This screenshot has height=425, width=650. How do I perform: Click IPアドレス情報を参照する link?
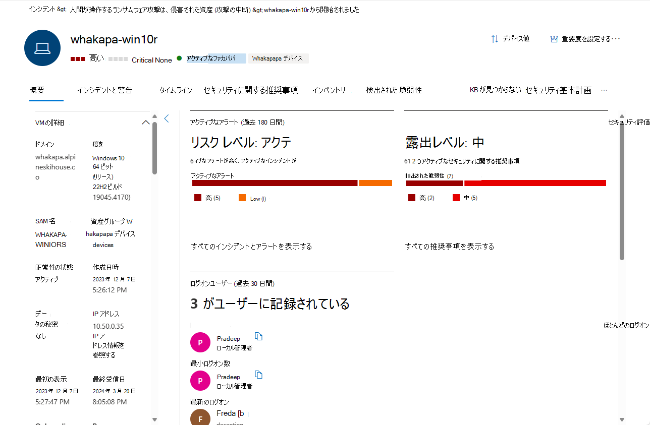pyautogui.click(x=109, y=345)
